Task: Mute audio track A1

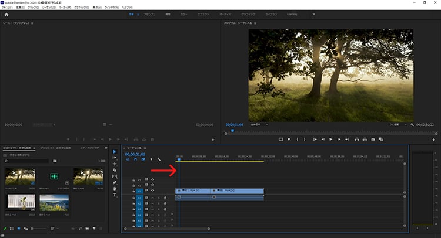Action: [x=153, y=198]
